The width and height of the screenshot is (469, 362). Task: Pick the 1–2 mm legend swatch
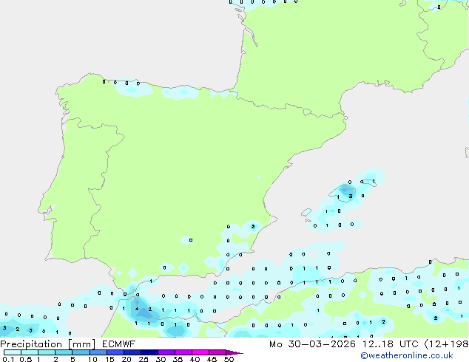(x=47, y=352)
